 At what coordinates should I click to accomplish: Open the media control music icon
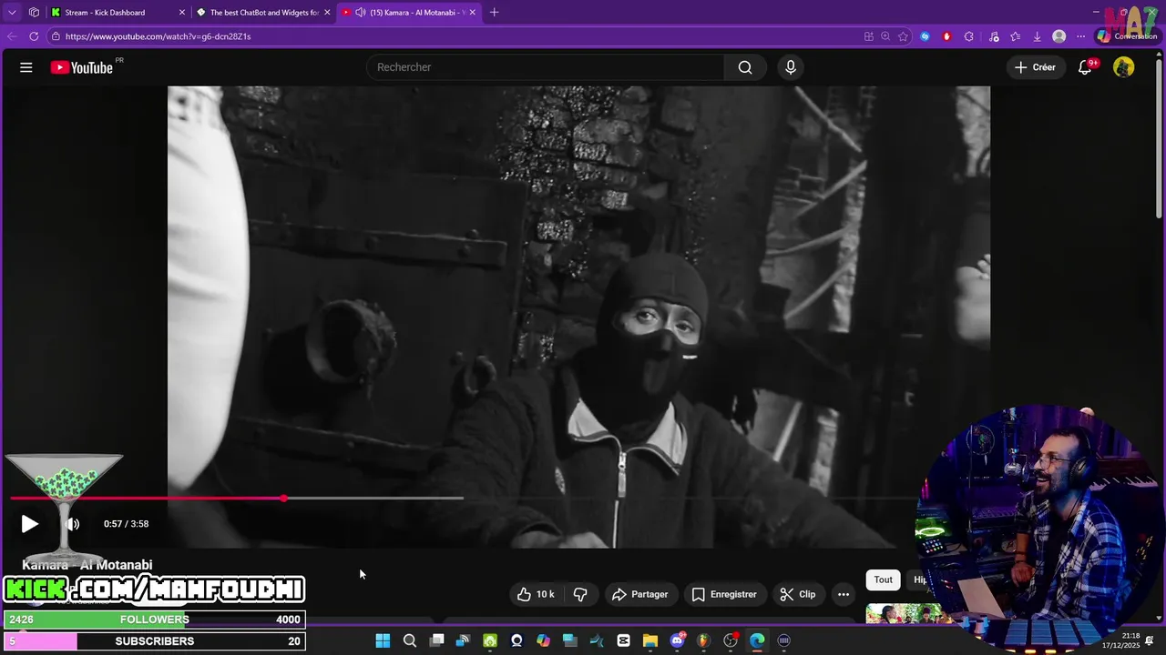994,36
